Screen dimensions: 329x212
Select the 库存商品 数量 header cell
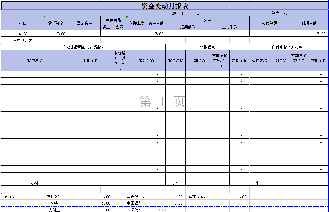(x=107, y=26)
